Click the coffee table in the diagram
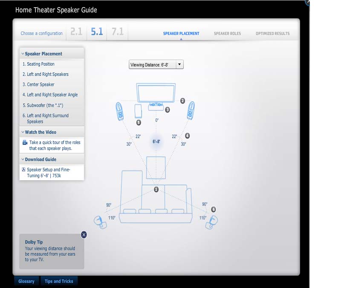This screenshot has height=288, width=341. coord(156,168)
